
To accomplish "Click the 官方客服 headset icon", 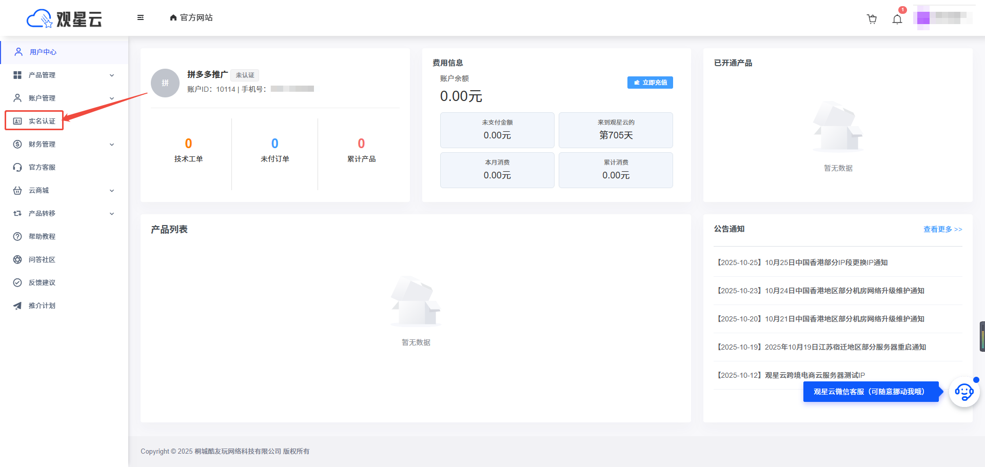I will (17, 167).
